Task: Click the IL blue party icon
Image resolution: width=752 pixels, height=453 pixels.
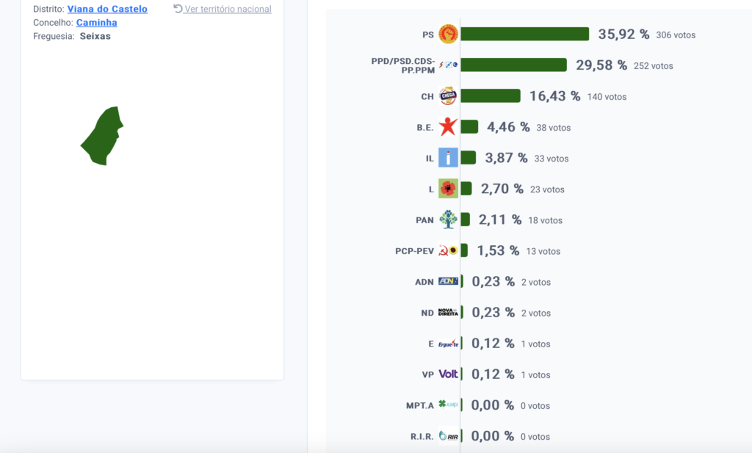Action: coord(449,158)
